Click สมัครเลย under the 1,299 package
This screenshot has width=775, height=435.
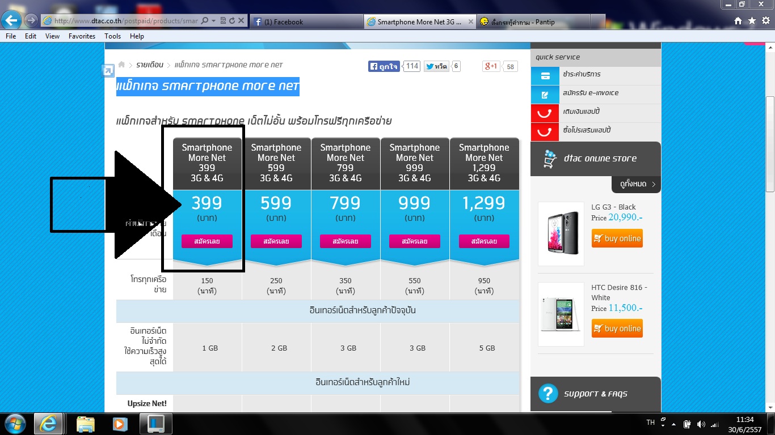tap(484, 241)
